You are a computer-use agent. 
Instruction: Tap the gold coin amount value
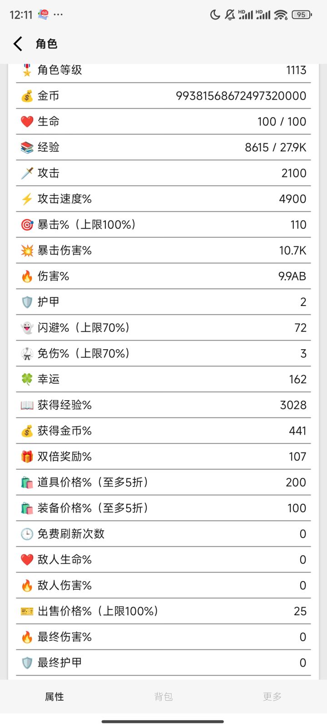tap(241, 96)
